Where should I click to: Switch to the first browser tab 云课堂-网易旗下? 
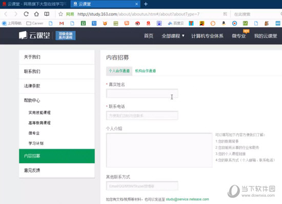(x=34, y=4)
